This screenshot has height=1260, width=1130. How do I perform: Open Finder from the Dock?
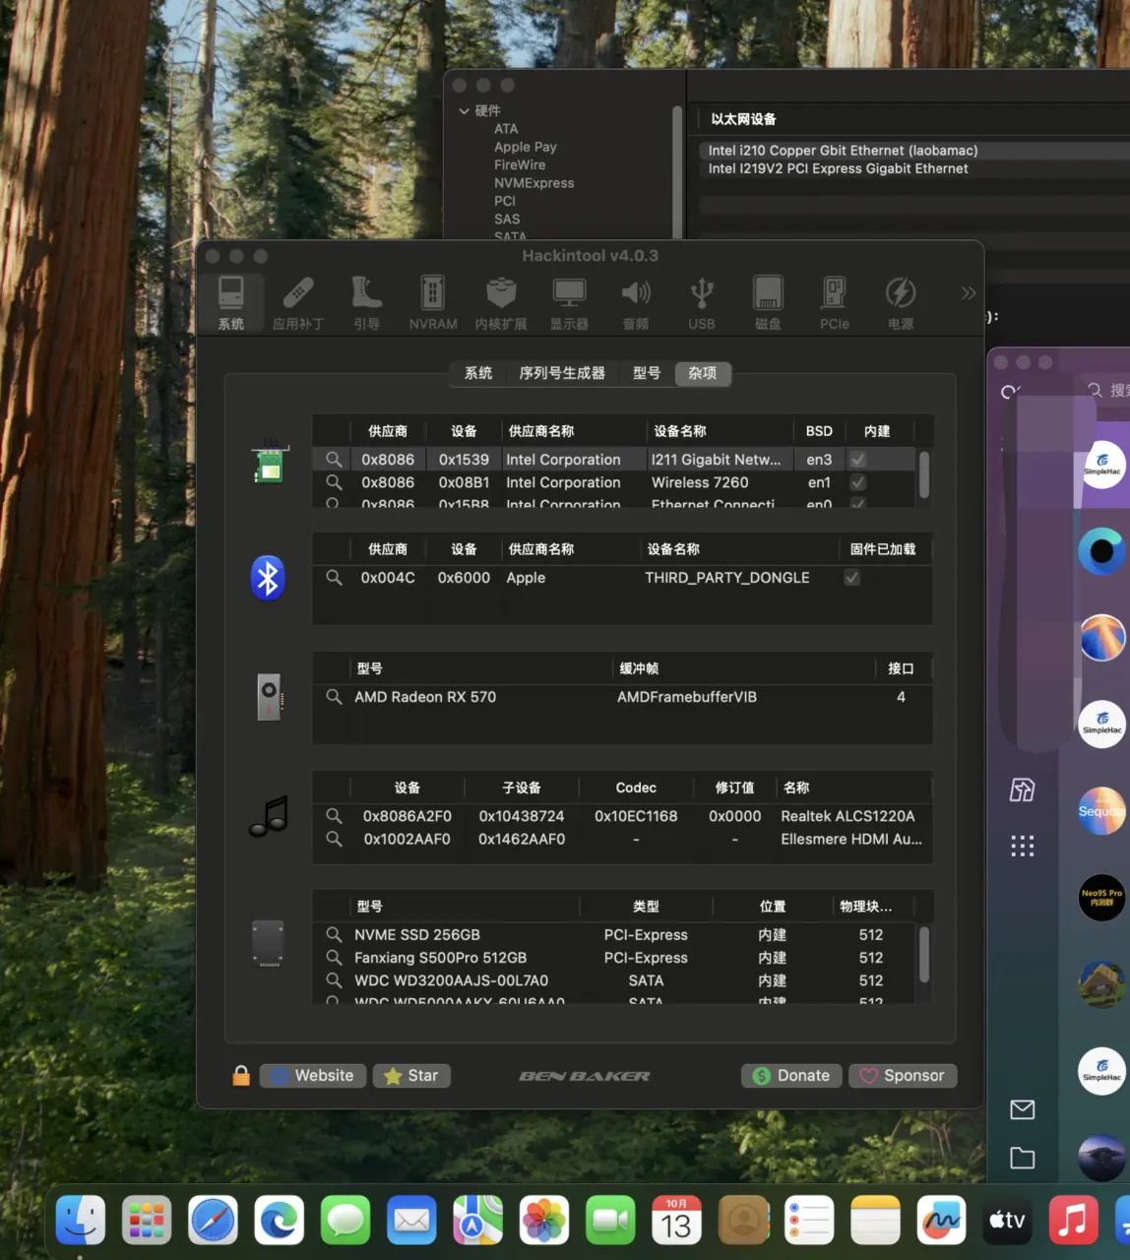click(x=81, y=1221)
